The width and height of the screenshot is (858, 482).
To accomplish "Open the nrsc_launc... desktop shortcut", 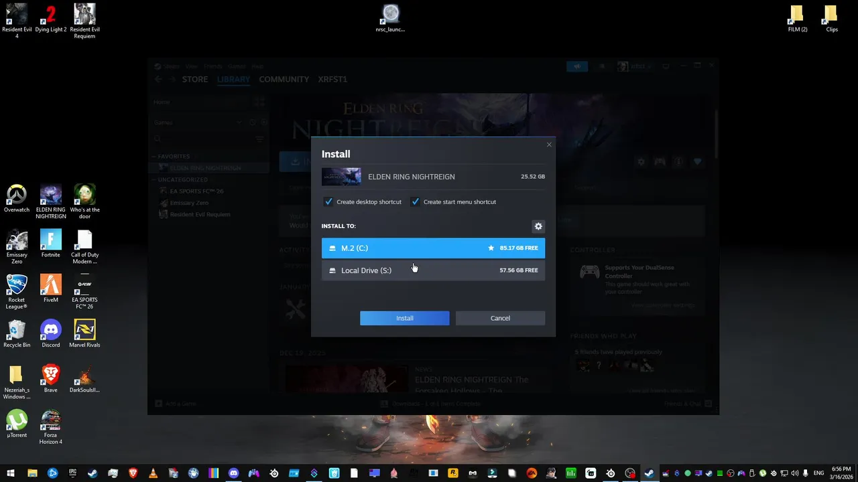I will point(390,18).
